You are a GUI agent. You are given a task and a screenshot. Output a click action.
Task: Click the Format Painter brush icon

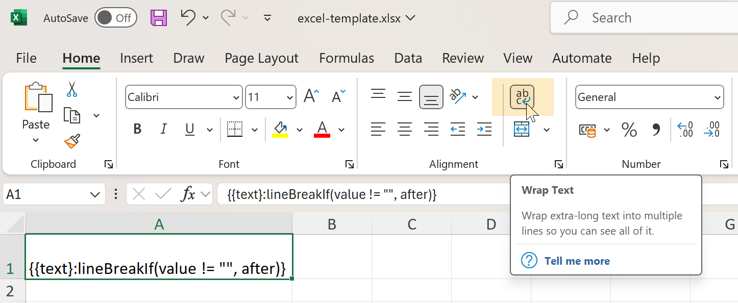coord(72,141)
